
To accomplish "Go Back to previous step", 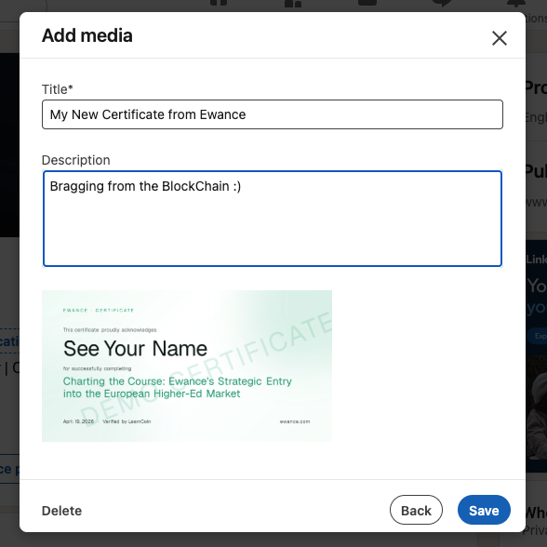I will pos(416,510).
